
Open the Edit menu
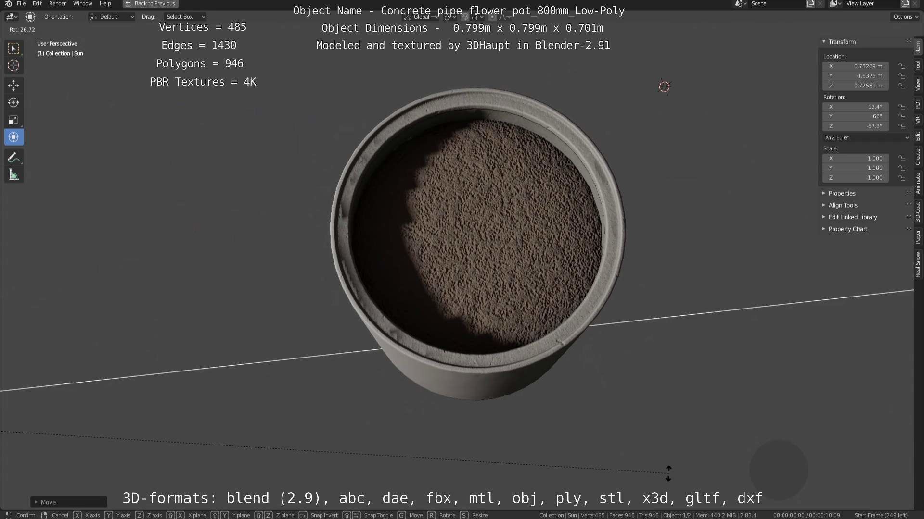[x=37, y=4]
